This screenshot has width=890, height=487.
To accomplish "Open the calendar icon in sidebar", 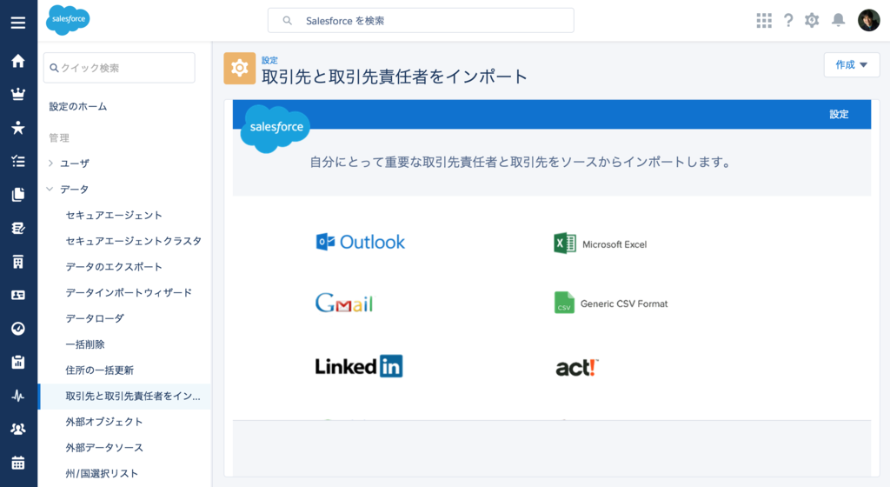I will coord(18,463).
